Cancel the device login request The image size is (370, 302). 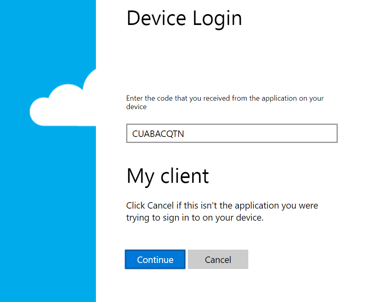(218, 259)
